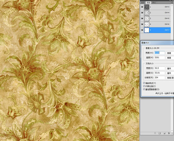Open document height unit dropdown
174x141 pixels.
coord(170,73)
